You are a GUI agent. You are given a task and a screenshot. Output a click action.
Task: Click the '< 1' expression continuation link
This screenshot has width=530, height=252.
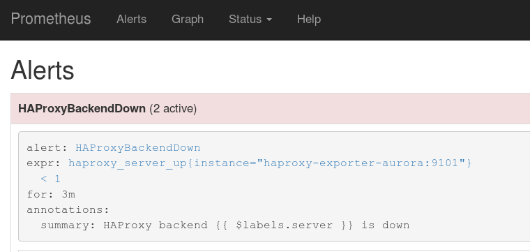coord(50,179)
